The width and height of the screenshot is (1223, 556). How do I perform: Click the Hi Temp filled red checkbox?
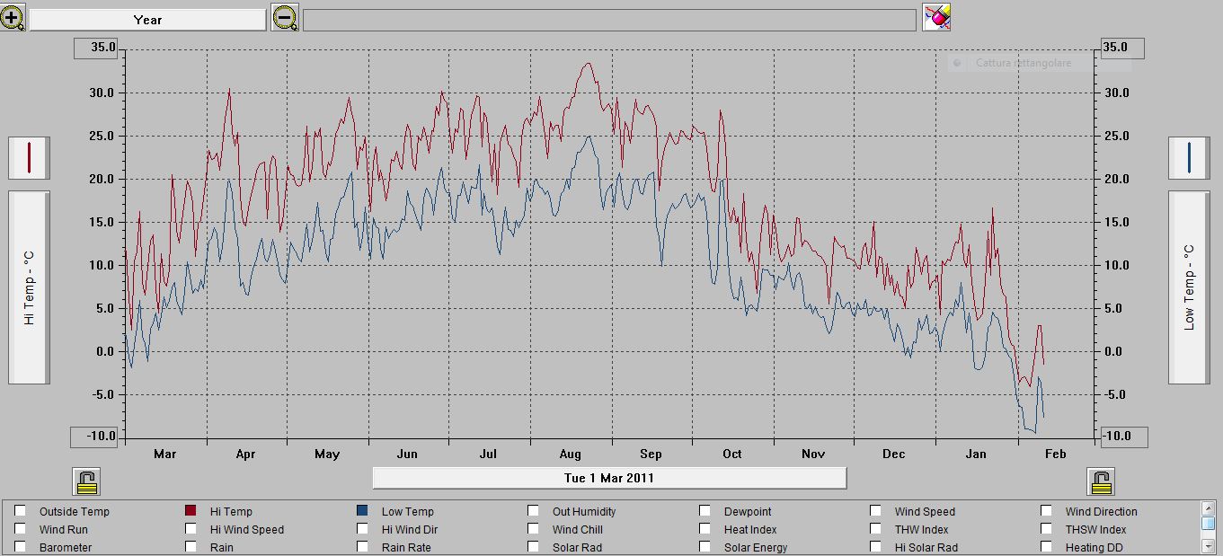tap(191, 511)
